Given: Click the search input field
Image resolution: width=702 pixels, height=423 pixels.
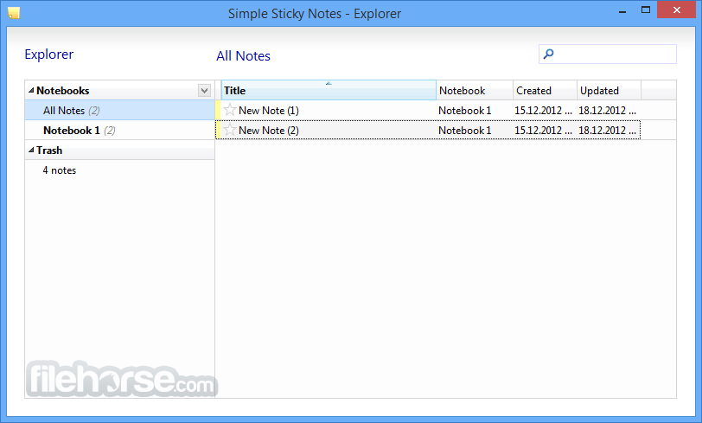Looking at the screenshot, I should click(x=608, y=54).
